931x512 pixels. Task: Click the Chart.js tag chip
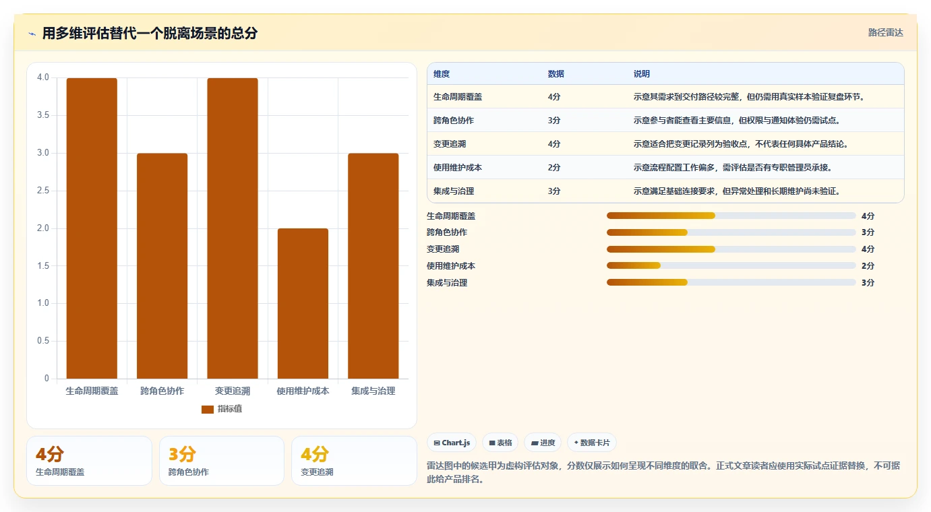coord(452,443)
